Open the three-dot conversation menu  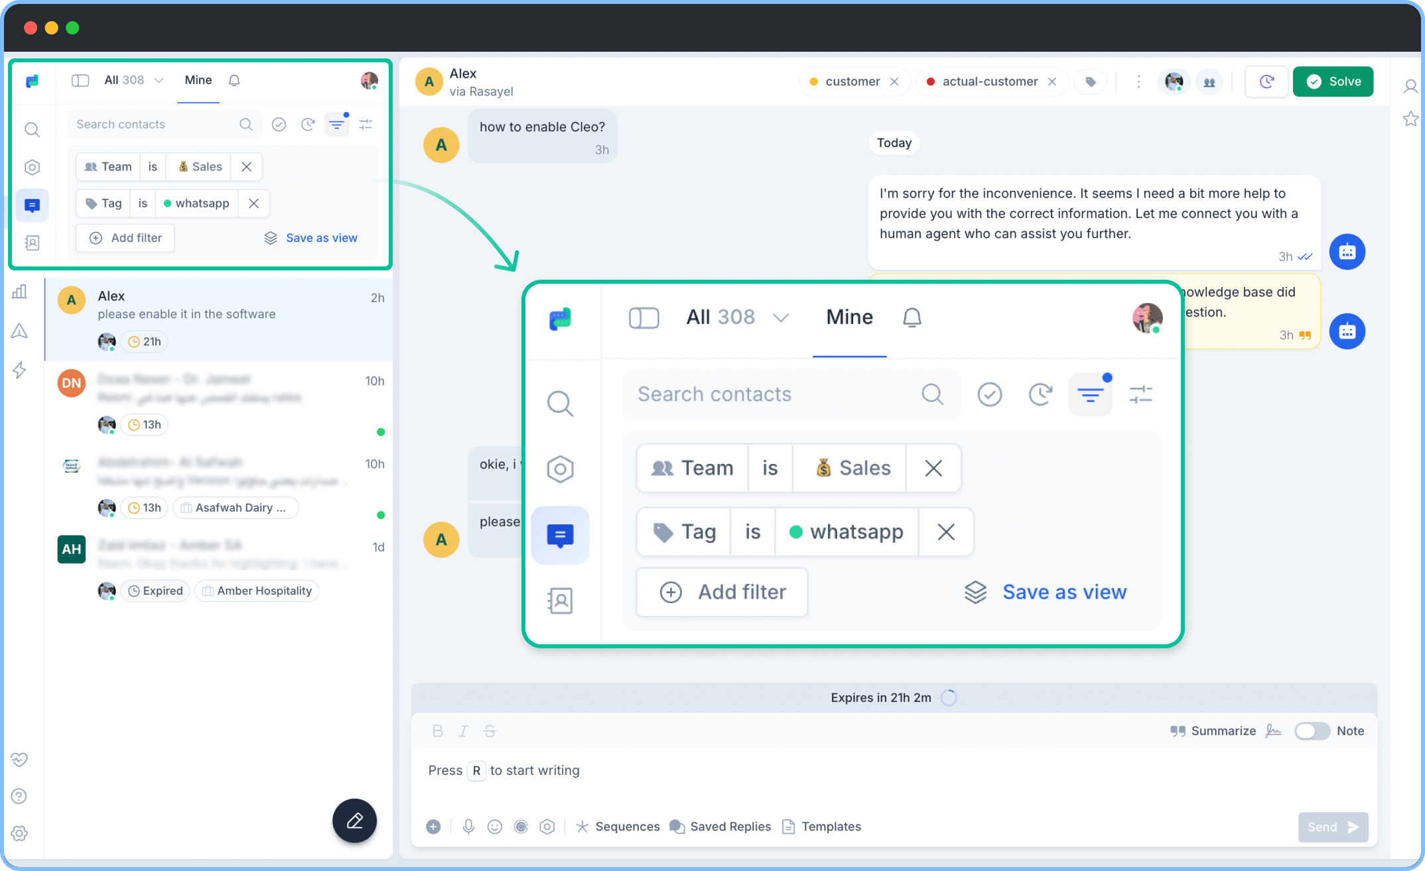pos(1138,82)
